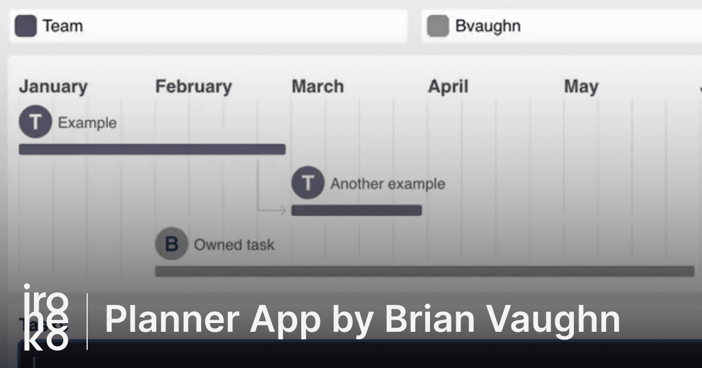Viewport: 702px width, 368px height.
Task: Select the January month header
Action: (x=53, y=87)
